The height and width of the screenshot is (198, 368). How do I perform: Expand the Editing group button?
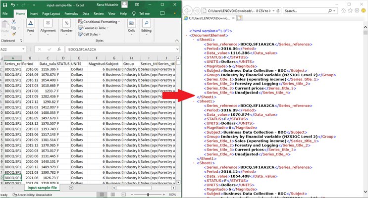tap(146, 27)
